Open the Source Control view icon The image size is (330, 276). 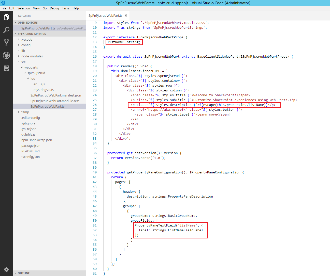click(x=6, y=43)
